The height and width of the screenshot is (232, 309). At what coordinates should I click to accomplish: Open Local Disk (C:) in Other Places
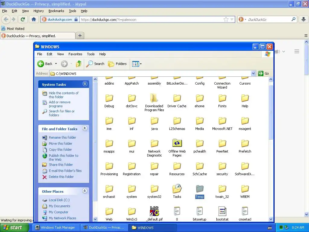[x=59, y=200]
